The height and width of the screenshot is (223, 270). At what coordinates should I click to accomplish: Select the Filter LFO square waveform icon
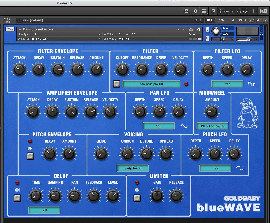[x=252, y=84]
